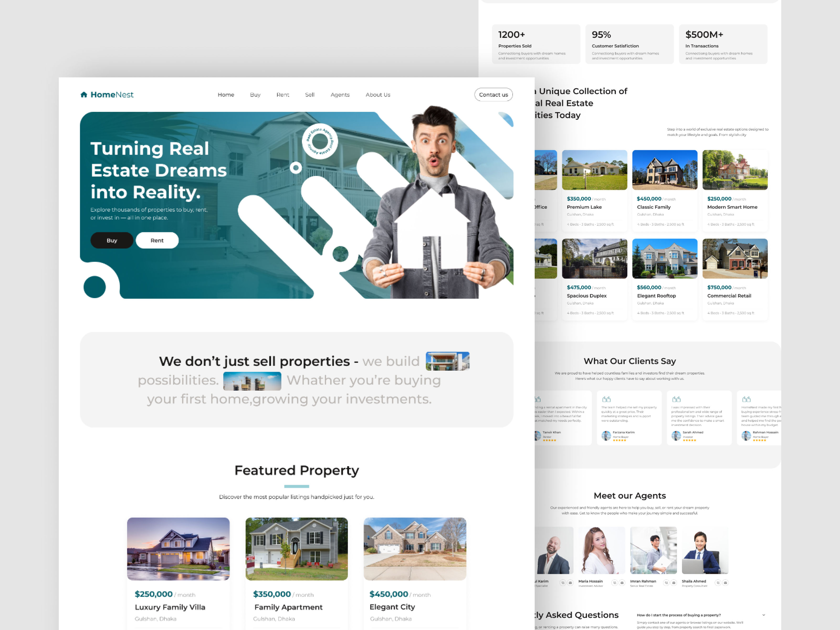Click the '$500M+' In Transactions stat card

click(x=723, y=44)
